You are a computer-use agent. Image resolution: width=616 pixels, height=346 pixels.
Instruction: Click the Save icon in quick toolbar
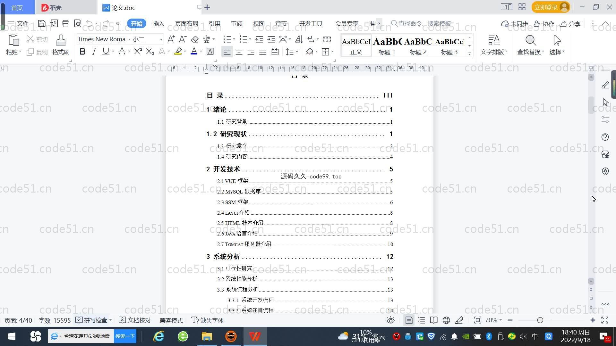tap(41, 23)
